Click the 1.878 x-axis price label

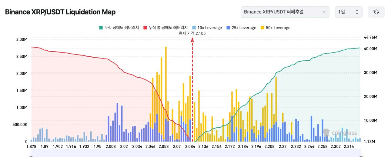click(32, 147)
